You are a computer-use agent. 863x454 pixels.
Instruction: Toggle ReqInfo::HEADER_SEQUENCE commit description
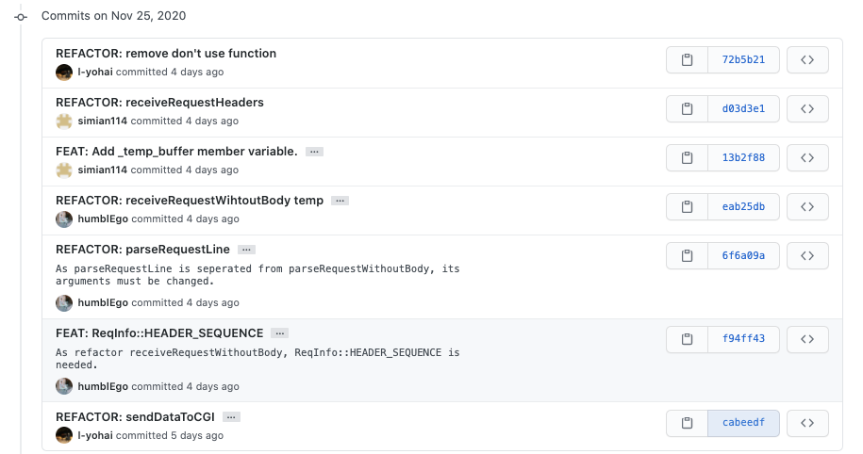pyautogui.click(x=279, y=333)
